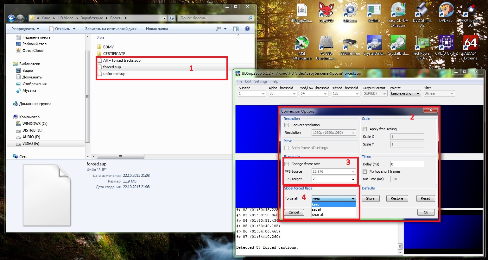Confirm Conversion Options with Ok
This screenshot has width=488, height=260.
coord(426,212)
